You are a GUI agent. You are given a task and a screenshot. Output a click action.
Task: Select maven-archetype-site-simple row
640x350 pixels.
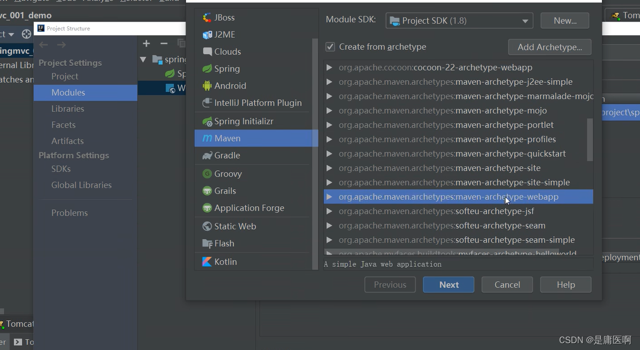458,182
